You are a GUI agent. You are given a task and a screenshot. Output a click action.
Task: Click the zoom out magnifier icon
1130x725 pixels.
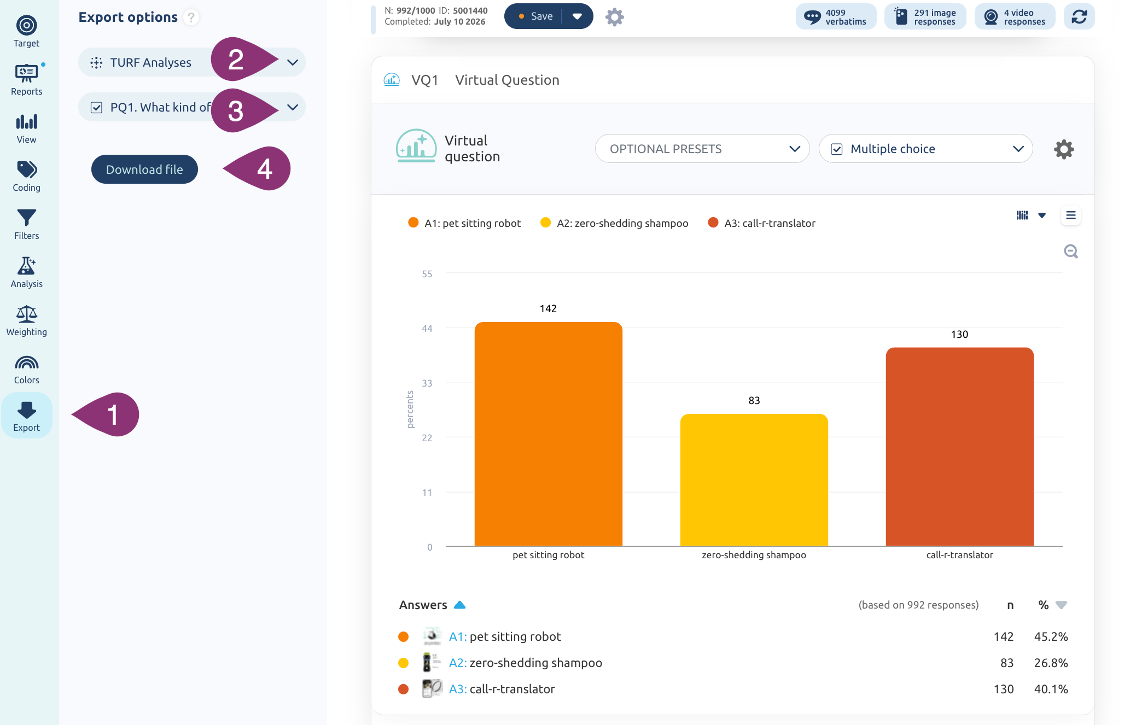(1070, 252)
